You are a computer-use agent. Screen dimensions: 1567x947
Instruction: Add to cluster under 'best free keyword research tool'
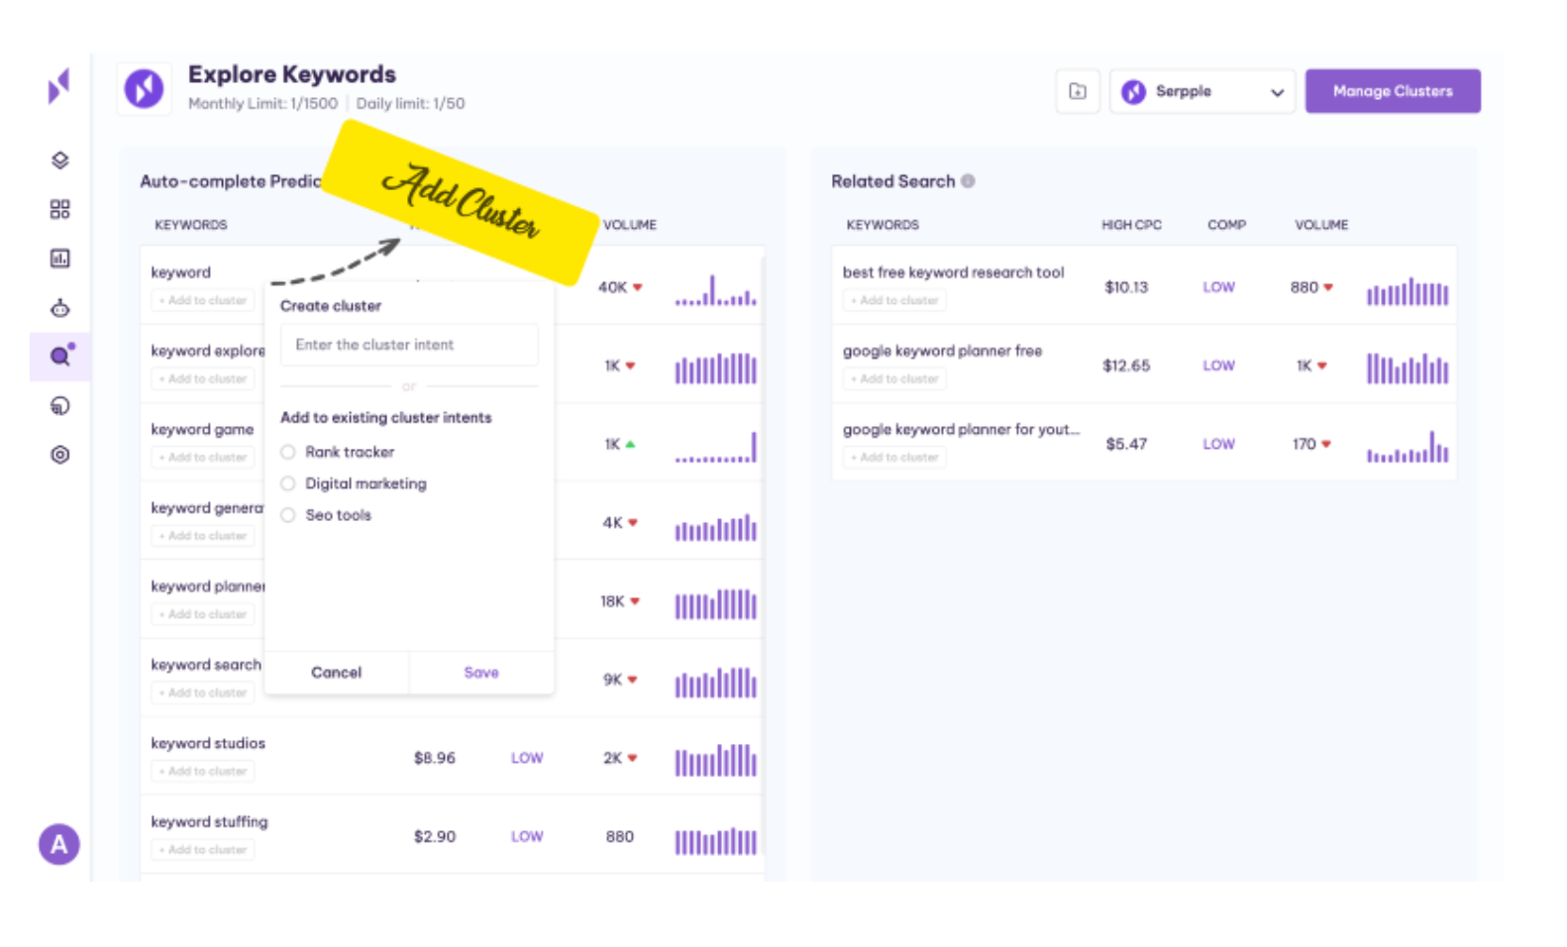click(x=894, y=300)
